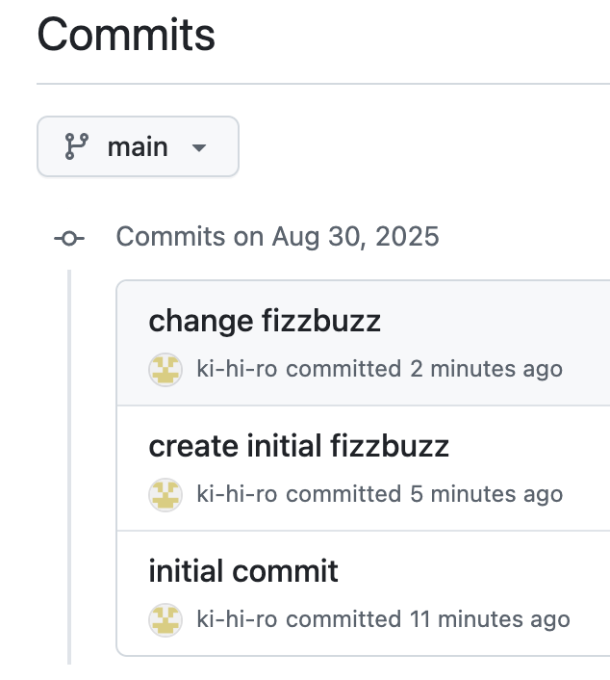Open the "create initial fizzbuzz" commit
Viewport: 610px width, 680px height.
(298, 446)
